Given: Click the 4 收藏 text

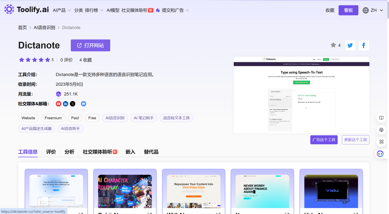Looking at the screenshot, I should click(x=86, y=60).
